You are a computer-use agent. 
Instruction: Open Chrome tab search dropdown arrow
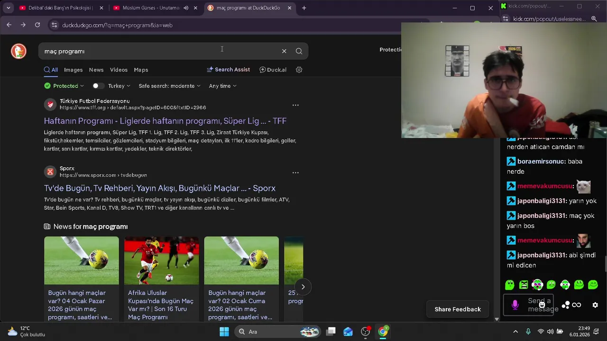coord(8,8)
